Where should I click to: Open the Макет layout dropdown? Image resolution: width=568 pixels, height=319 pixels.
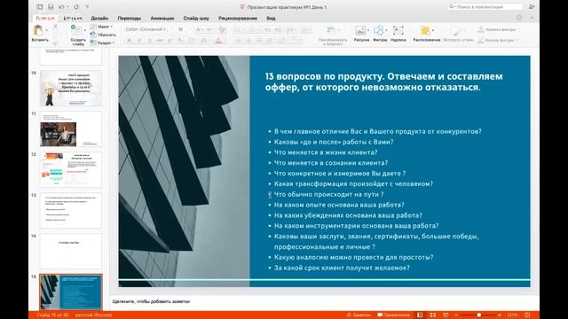(x=101, y=27)
